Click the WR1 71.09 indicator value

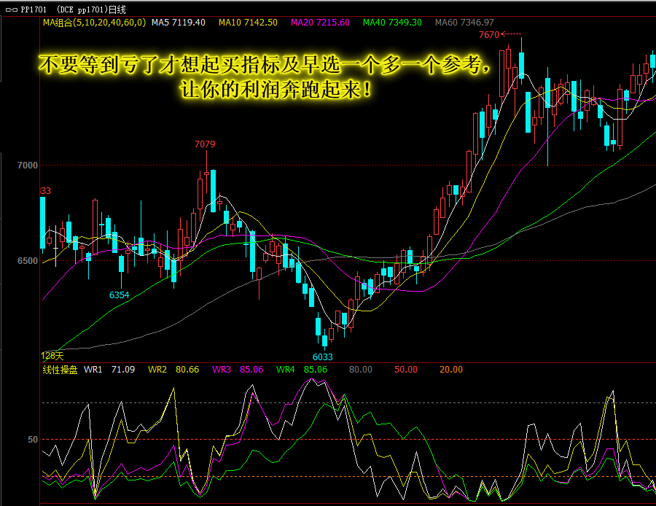109,370
